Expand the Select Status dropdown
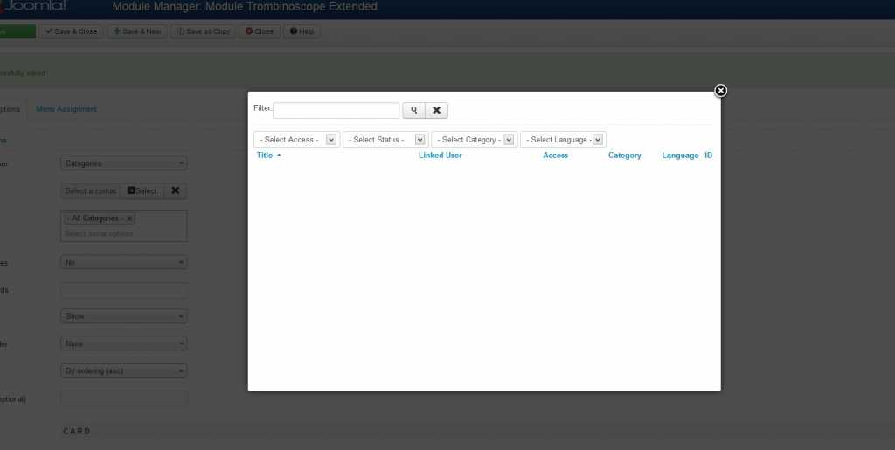Screen dimensions: 895x450 pyautogui.click(x=385, y=140)
